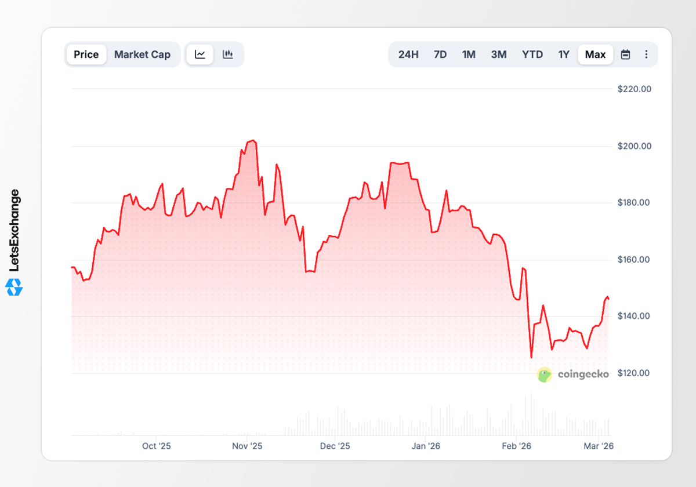Screen dimensions: 696x487
Task: Click the $160.00 axis label
Action: click(x=635, y=260)
